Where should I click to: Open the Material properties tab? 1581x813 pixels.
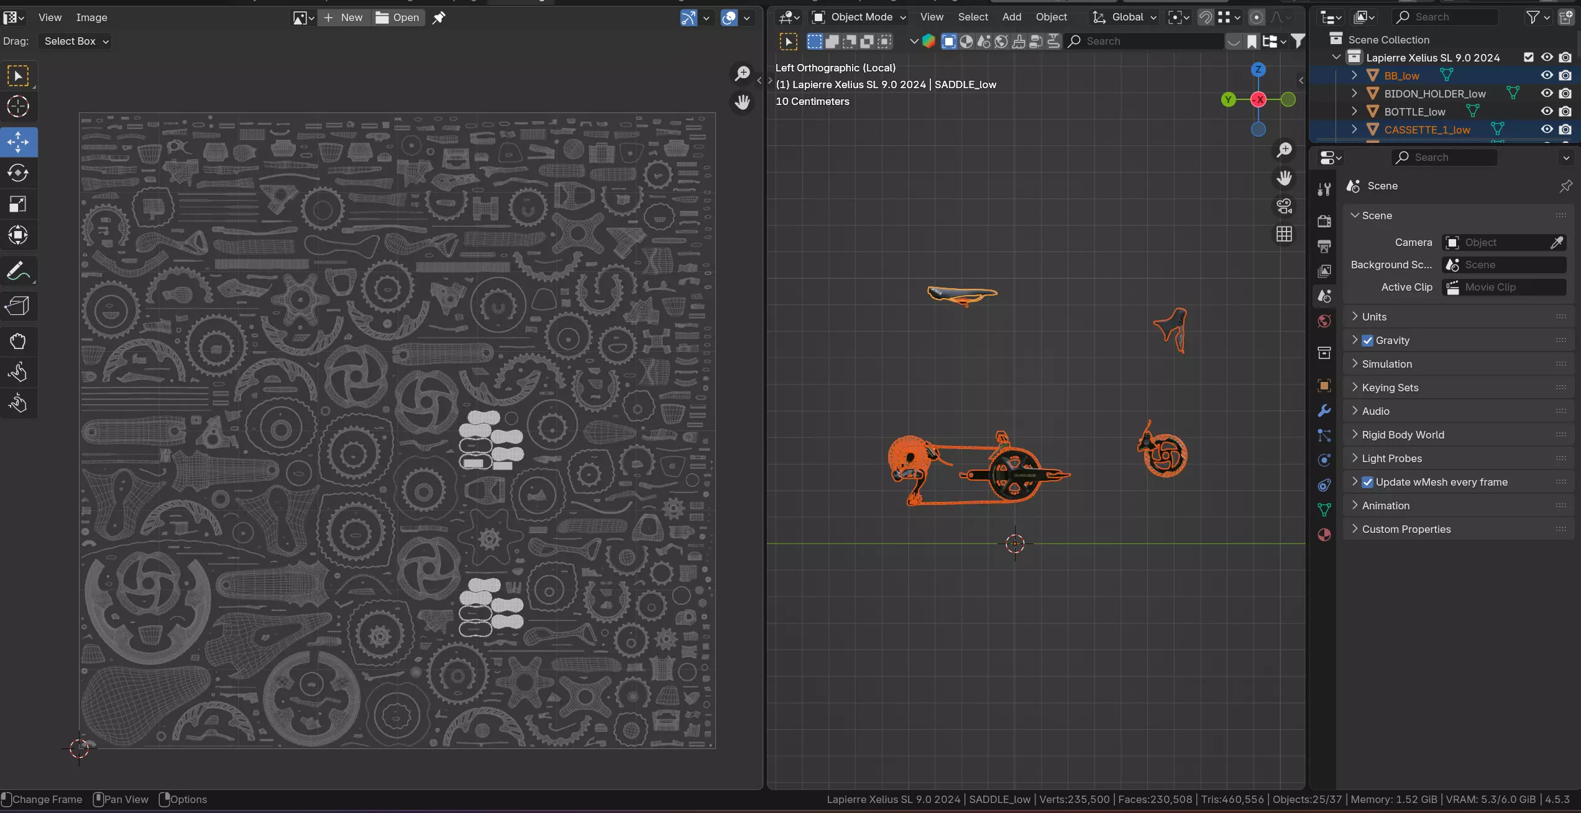click(1324, 535)
